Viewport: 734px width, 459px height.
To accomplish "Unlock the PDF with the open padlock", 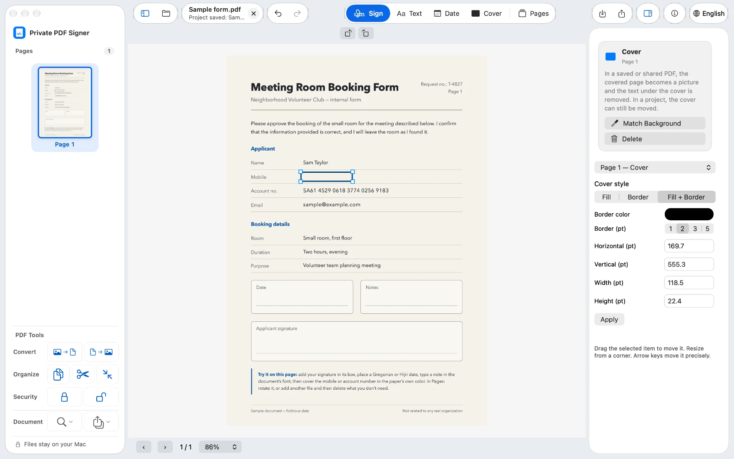I will (101, 397).
